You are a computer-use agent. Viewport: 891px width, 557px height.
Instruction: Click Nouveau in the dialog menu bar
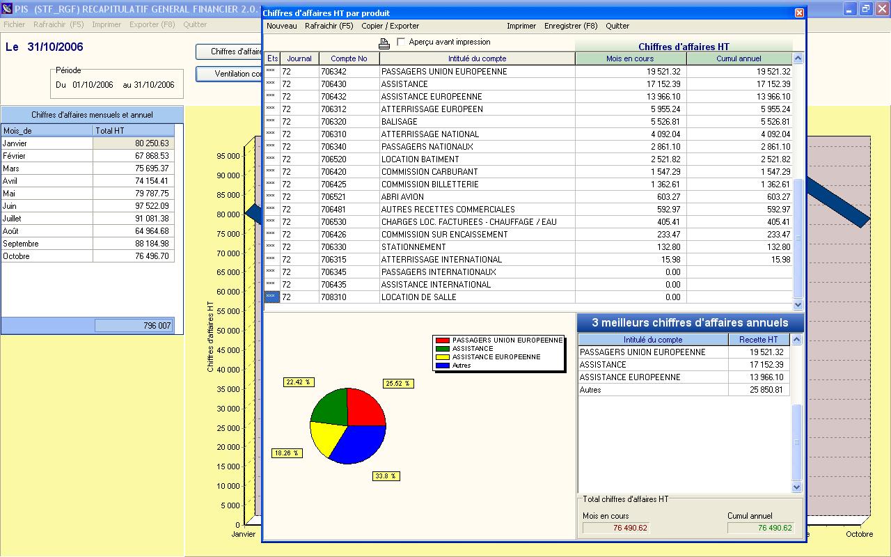click(x=281, y=26)
